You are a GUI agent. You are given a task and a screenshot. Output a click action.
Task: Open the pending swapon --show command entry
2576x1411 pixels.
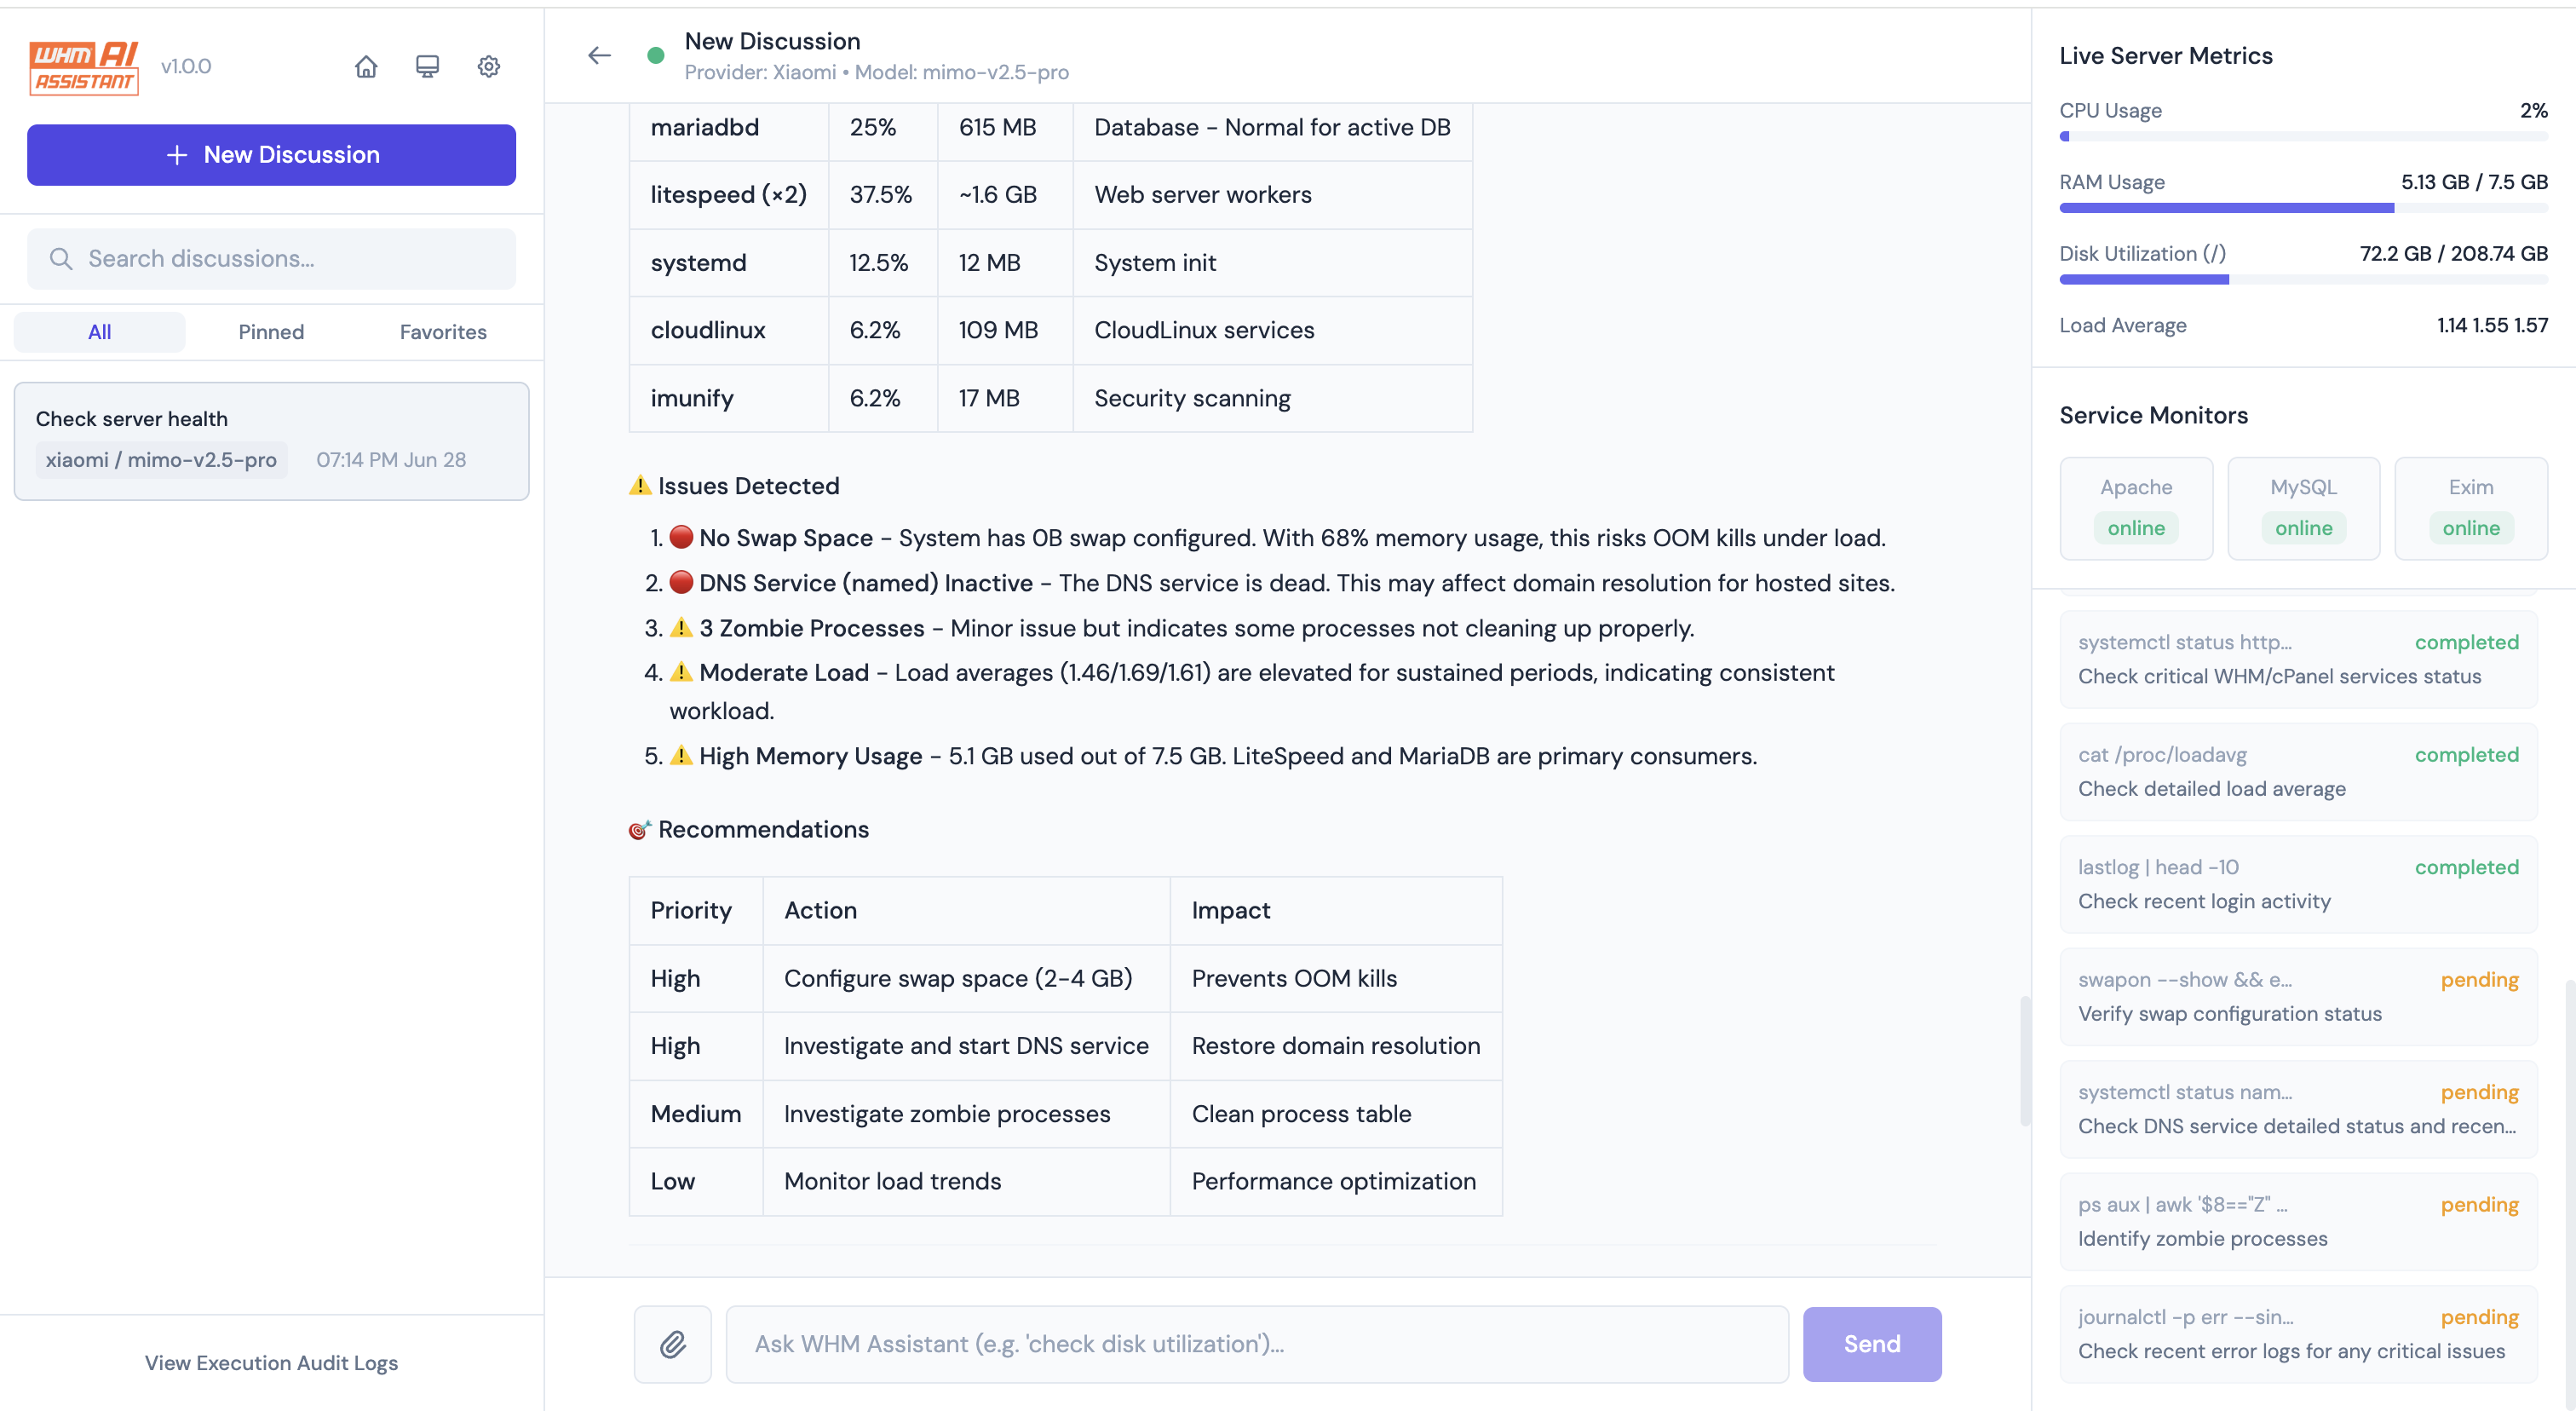2298,996
